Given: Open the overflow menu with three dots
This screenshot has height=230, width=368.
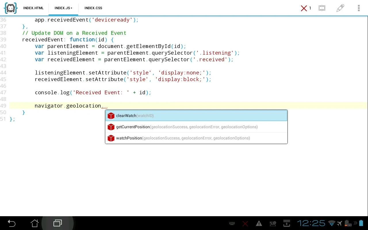Looking at the screenshot, I should [359, 8].
